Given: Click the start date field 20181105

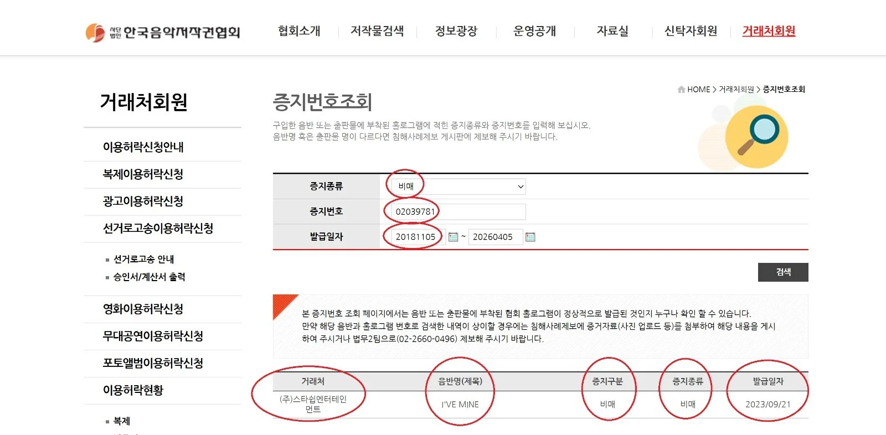Looking at the screenshot, I should pyautogui.click(x=418, y=237).
